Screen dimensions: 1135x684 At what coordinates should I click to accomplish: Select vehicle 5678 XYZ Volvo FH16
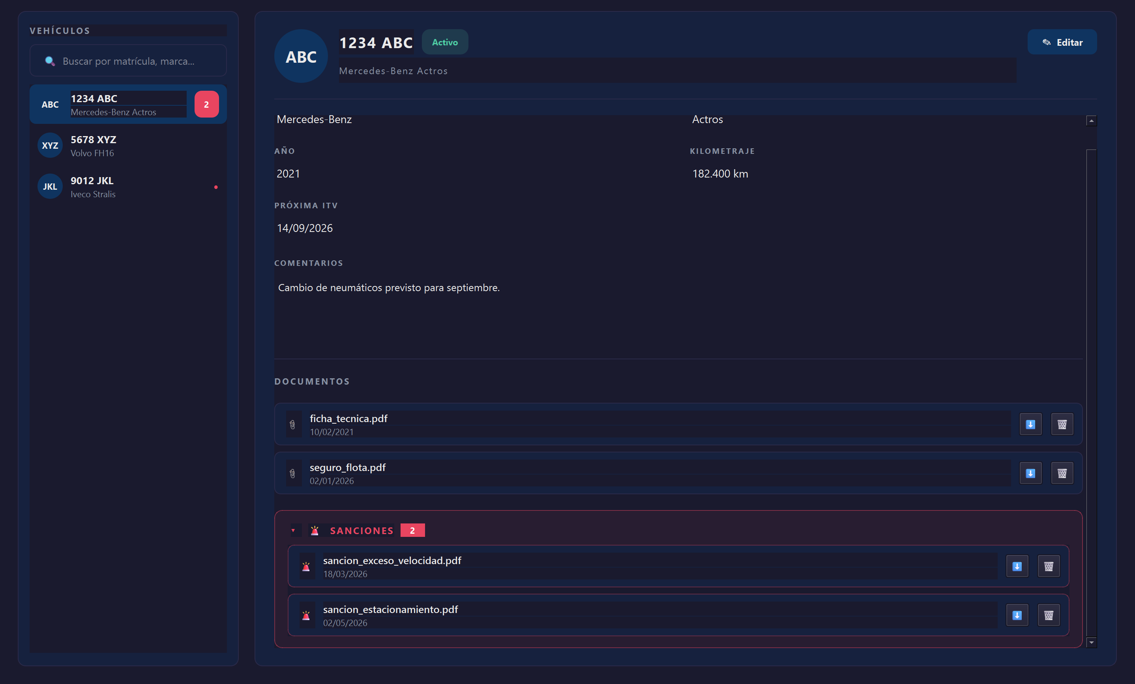128,146
